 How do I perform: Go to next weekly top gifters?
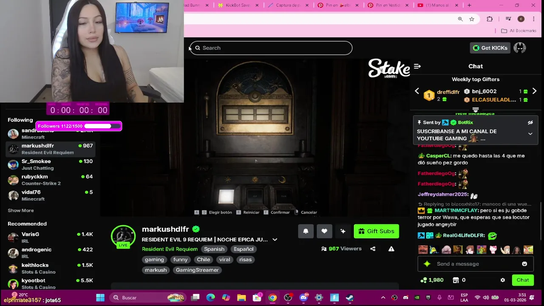pyautogui.click(x=534, y=91)
